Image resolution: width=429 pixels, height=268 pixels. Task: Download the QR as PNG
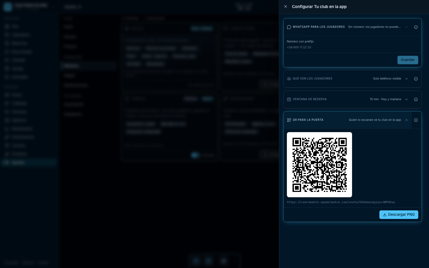coord(399,215)
